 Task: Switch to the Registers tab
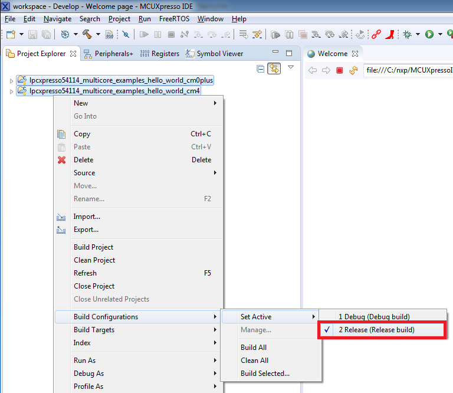click(x=160, y=54)
